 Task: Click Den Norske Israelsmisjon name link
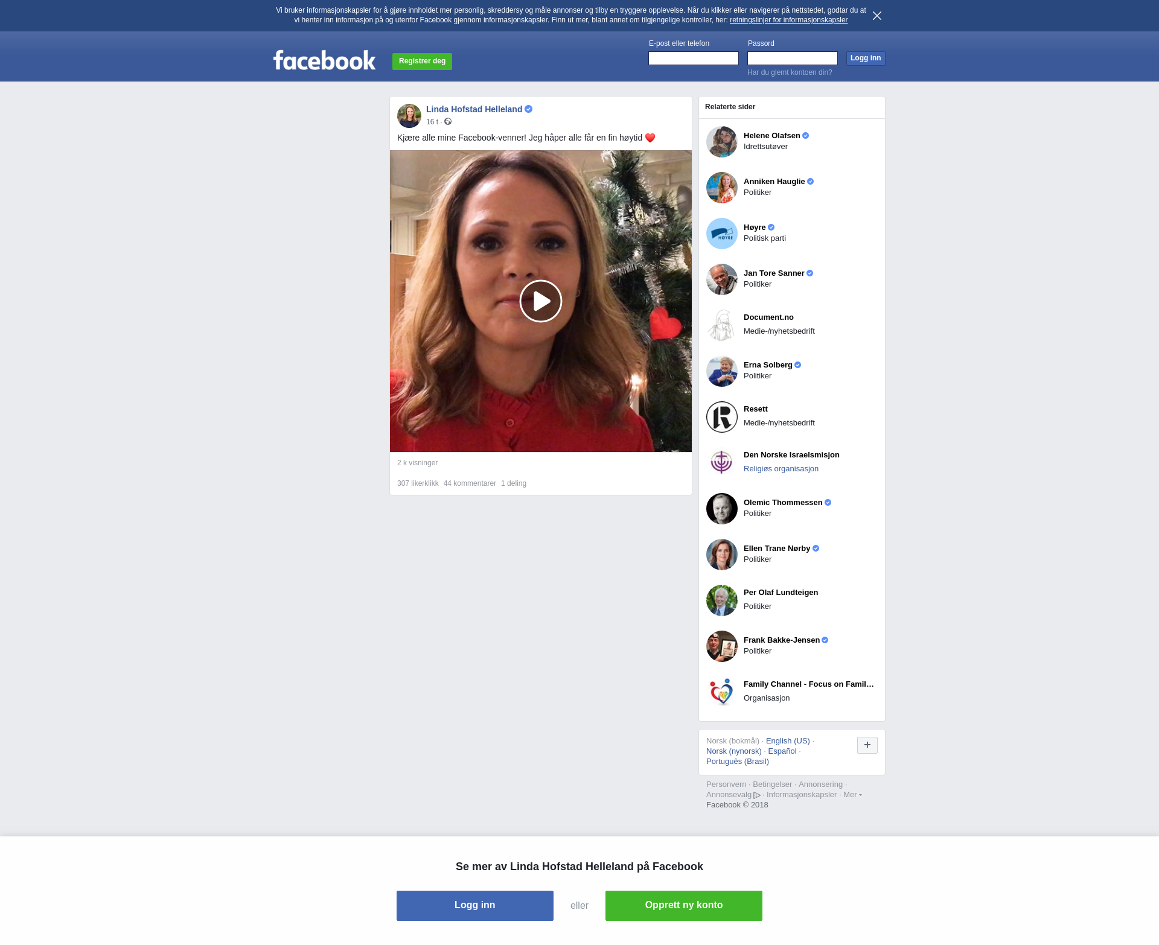point(791,455)
